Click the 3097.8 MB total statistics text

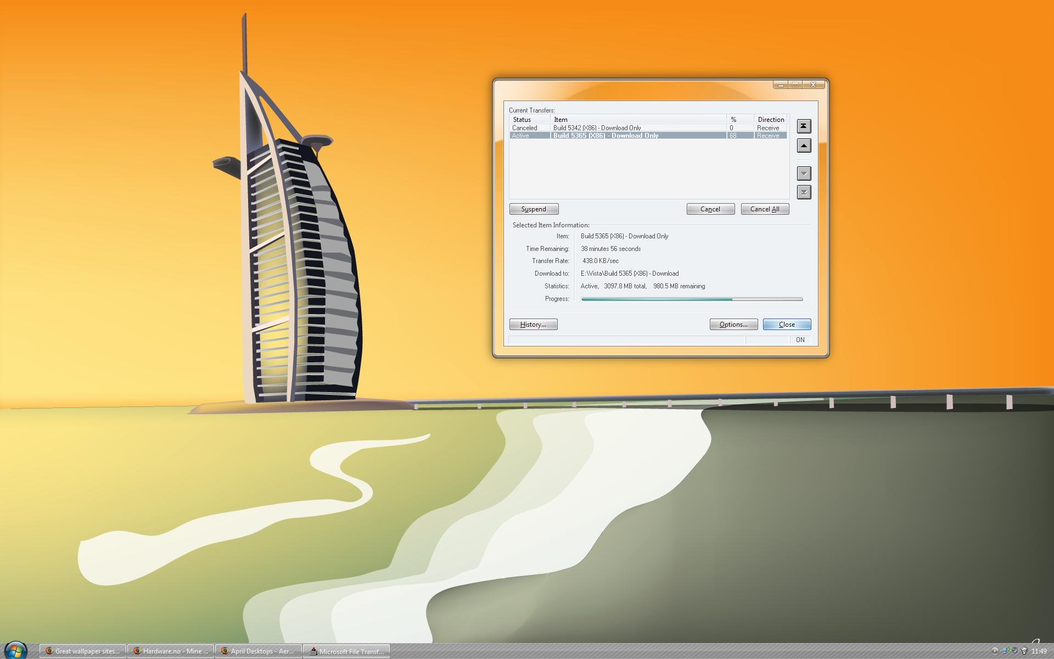625,286
